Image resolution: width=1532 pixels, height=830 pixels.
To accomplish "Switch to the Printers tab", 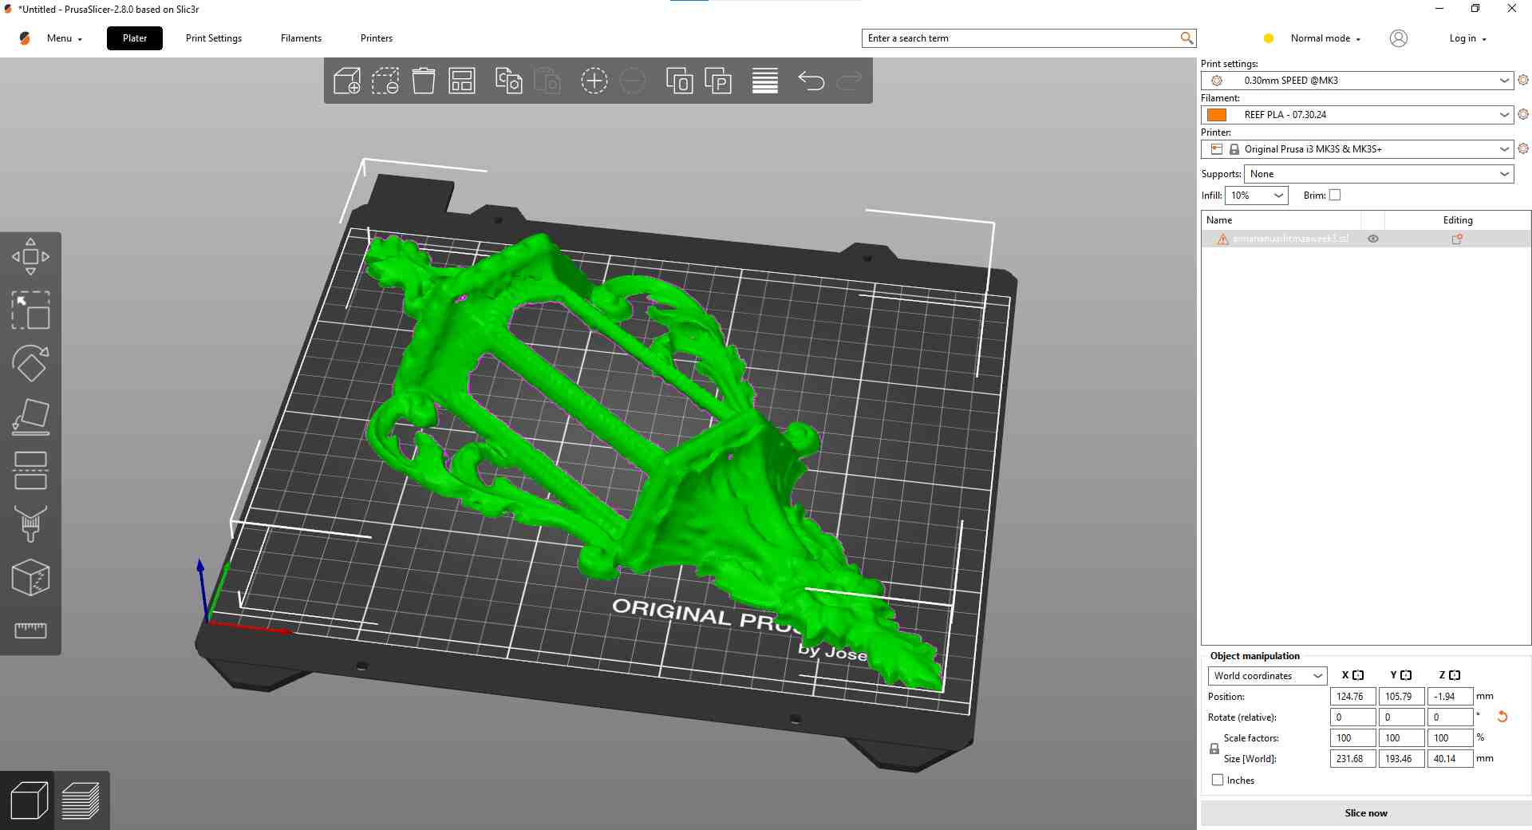I will (377, 38).
